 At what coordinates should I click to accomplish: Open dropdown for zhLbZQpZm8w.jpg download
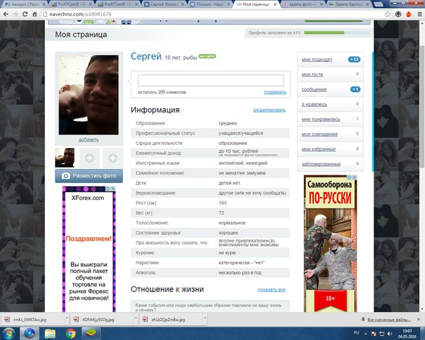coord(205,319)
